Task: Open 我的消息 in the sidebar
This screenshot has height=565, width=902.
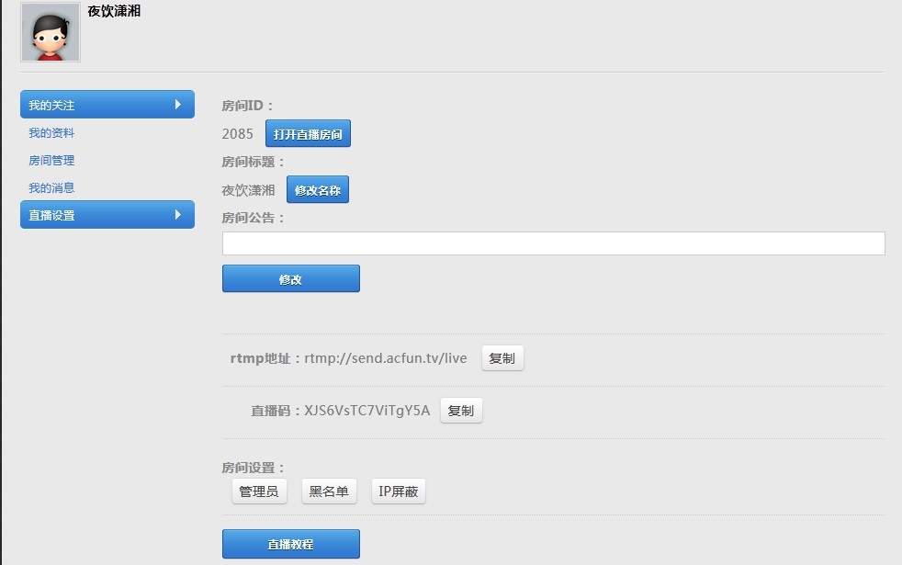Action: (51, 188)
